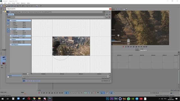Image resolution: width=180 pixels, height=101 pixels.
Task: Open After Effects from the taskbar
Action: click(112, 99)
